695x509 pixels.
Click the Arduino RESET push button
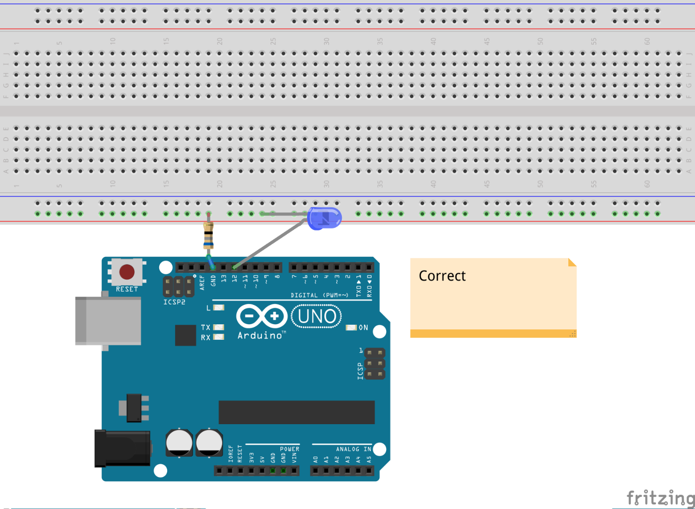coord(126,272)
